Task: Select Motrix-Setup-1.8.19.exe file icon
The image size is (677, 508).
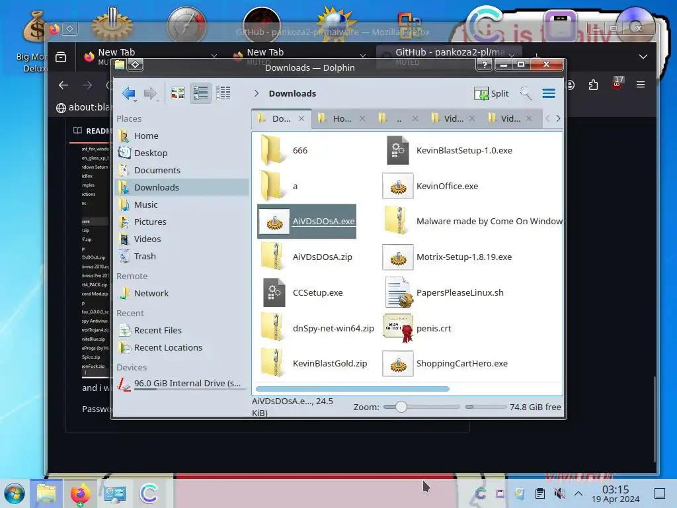Action: tap(397, 257)
